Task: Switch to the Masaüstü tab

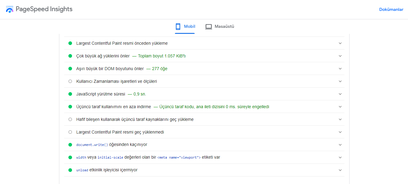Action: coord(220,26)
